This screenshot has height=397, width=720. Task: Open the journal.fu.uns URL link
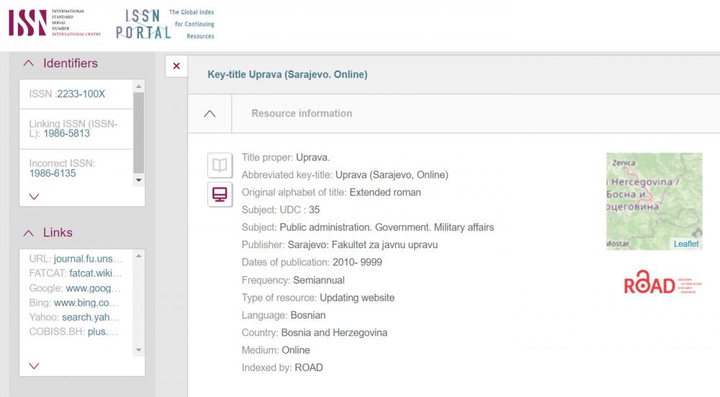click(x=88, y=258)
